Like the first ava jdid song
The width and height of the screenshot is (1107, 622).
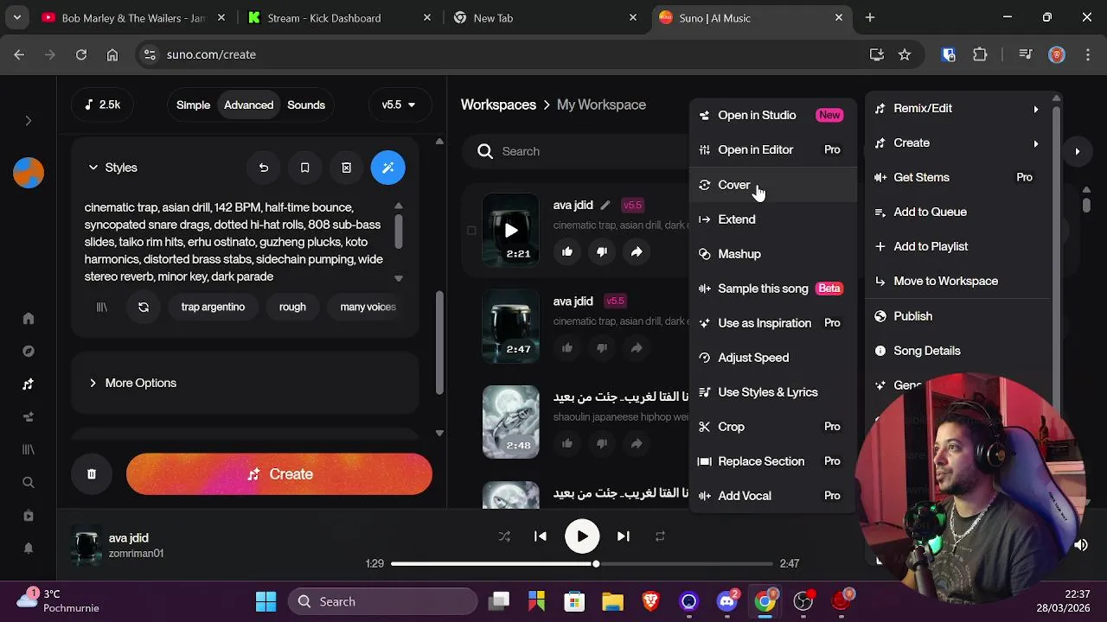(567, 251)
